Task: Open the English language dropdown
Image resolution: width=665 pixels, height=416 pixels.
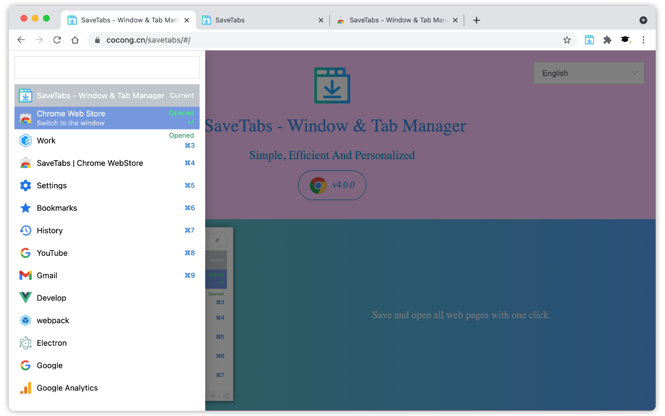Action: tap(589, 73)
